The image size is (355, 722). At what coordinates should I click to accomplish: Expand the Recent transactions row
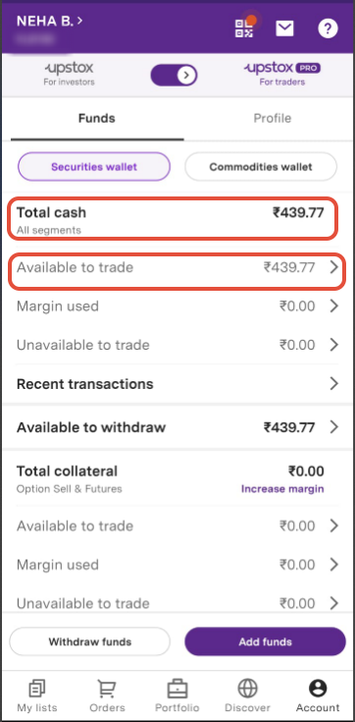pos(177,383)
